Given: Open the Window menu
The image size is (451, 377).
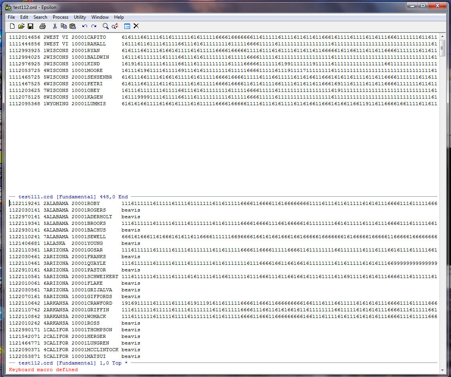Looking at the screenshot, I should [100, 17].
